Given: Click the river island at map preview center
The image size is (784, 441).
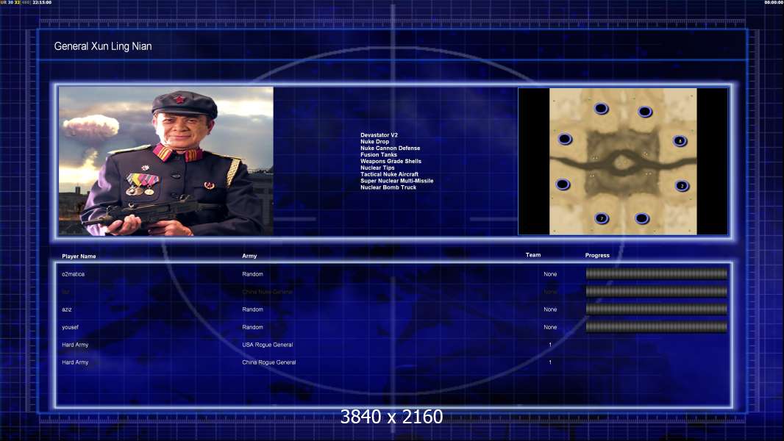Looking at the screenshot, I should pyautogui.click(x=622, y=162).
